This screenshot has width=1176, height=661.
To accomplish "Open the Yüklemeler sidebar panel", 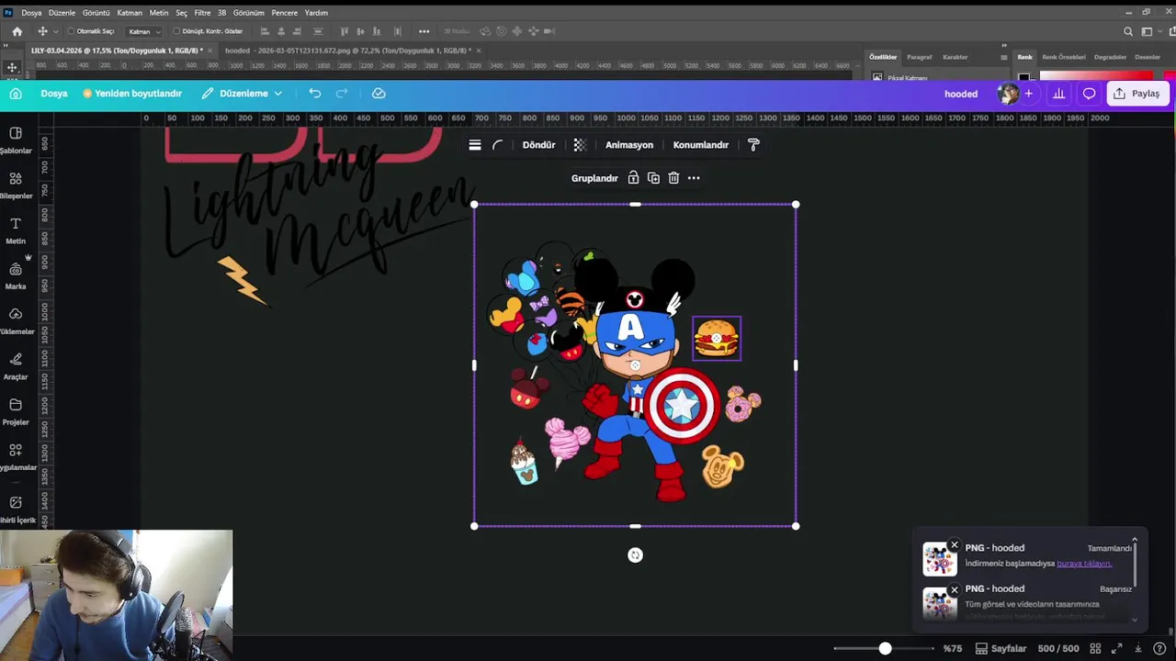I will click(16, 320).
